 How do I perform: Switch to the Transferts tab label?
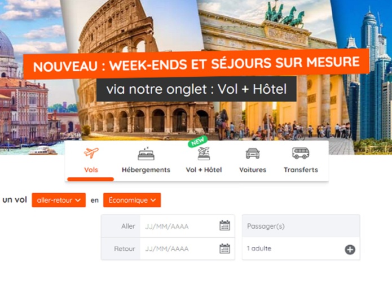coord(301,170)
